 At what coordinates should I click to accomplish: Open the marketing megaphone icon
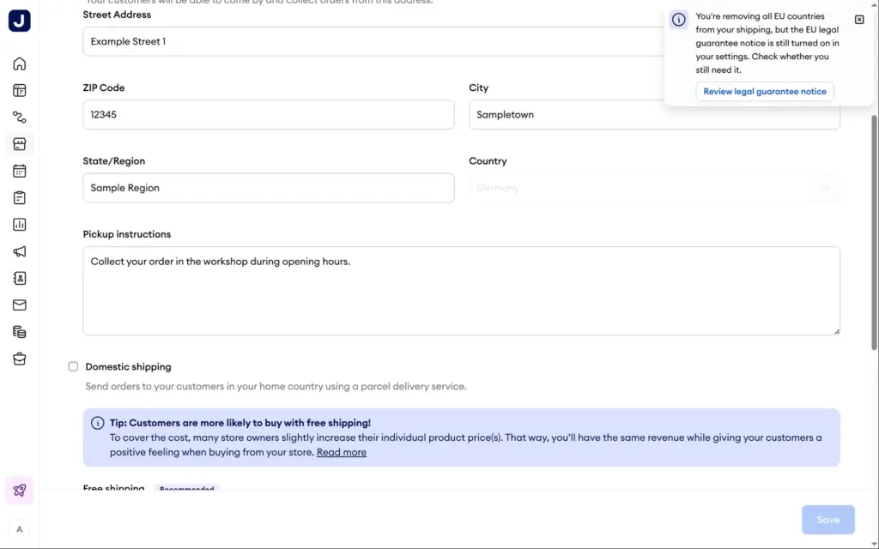20,251
